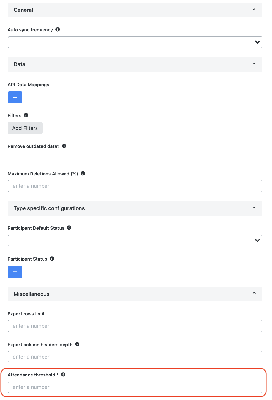This screenshot has width=272, height=400.
Task: Click the Filters info icon
Action: (26, 115)
